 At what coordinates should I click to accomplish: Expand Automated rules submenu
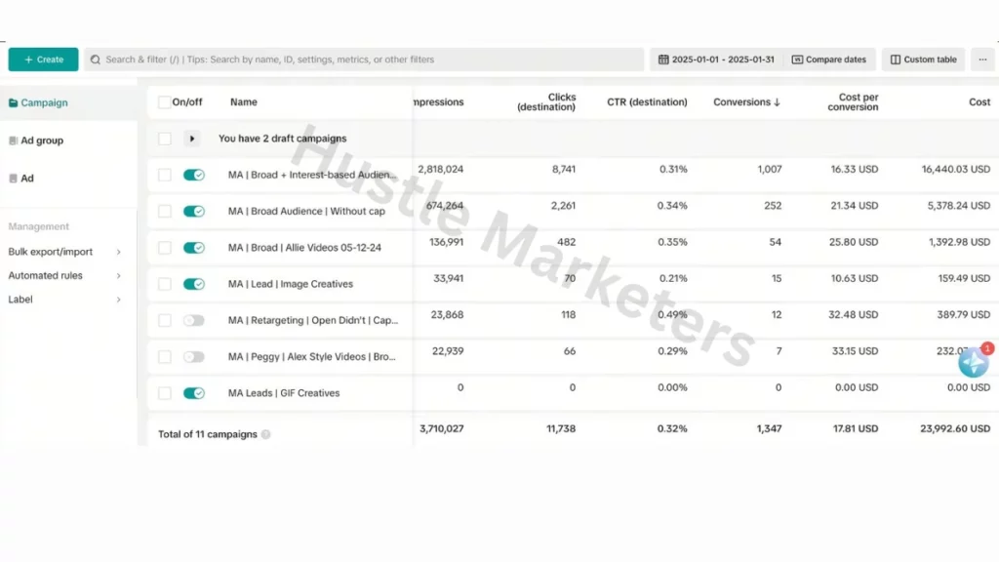click(118, 276)
